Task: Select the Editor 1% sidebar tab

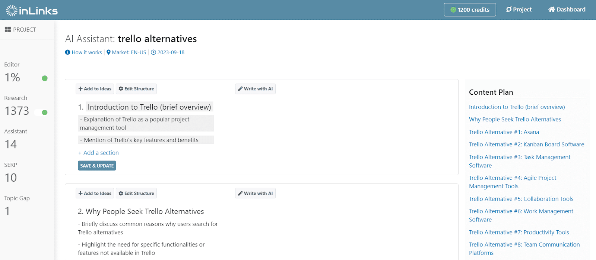Action: 13,72
